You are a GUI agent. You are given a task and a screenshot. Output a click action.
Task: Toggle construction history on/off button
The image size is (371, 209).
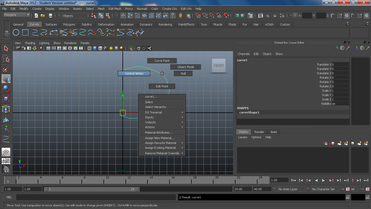click(x=250, y=16)
